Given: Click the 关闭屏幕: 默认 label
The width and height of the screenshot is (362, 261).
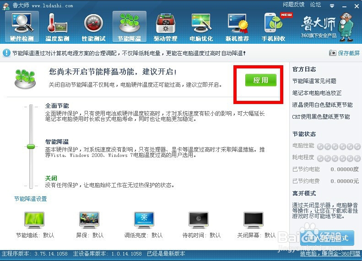Looking at the screenshot, I should [x=256, y=235].
